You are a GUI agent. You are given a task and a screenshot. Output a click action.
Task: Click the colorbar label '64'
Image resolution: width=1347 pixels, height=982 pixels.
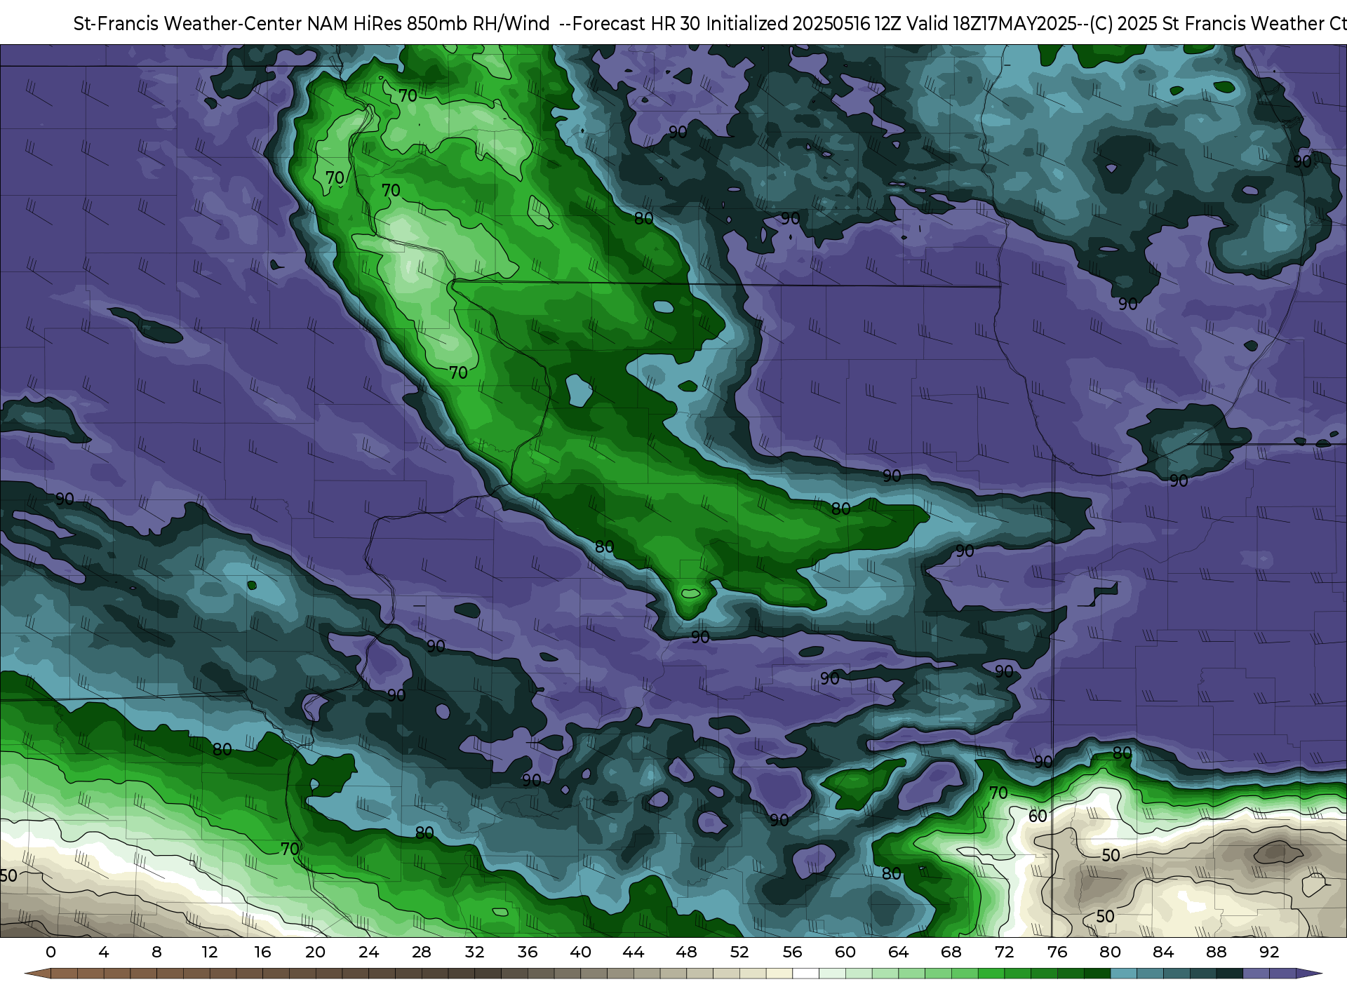click(899, 952)
